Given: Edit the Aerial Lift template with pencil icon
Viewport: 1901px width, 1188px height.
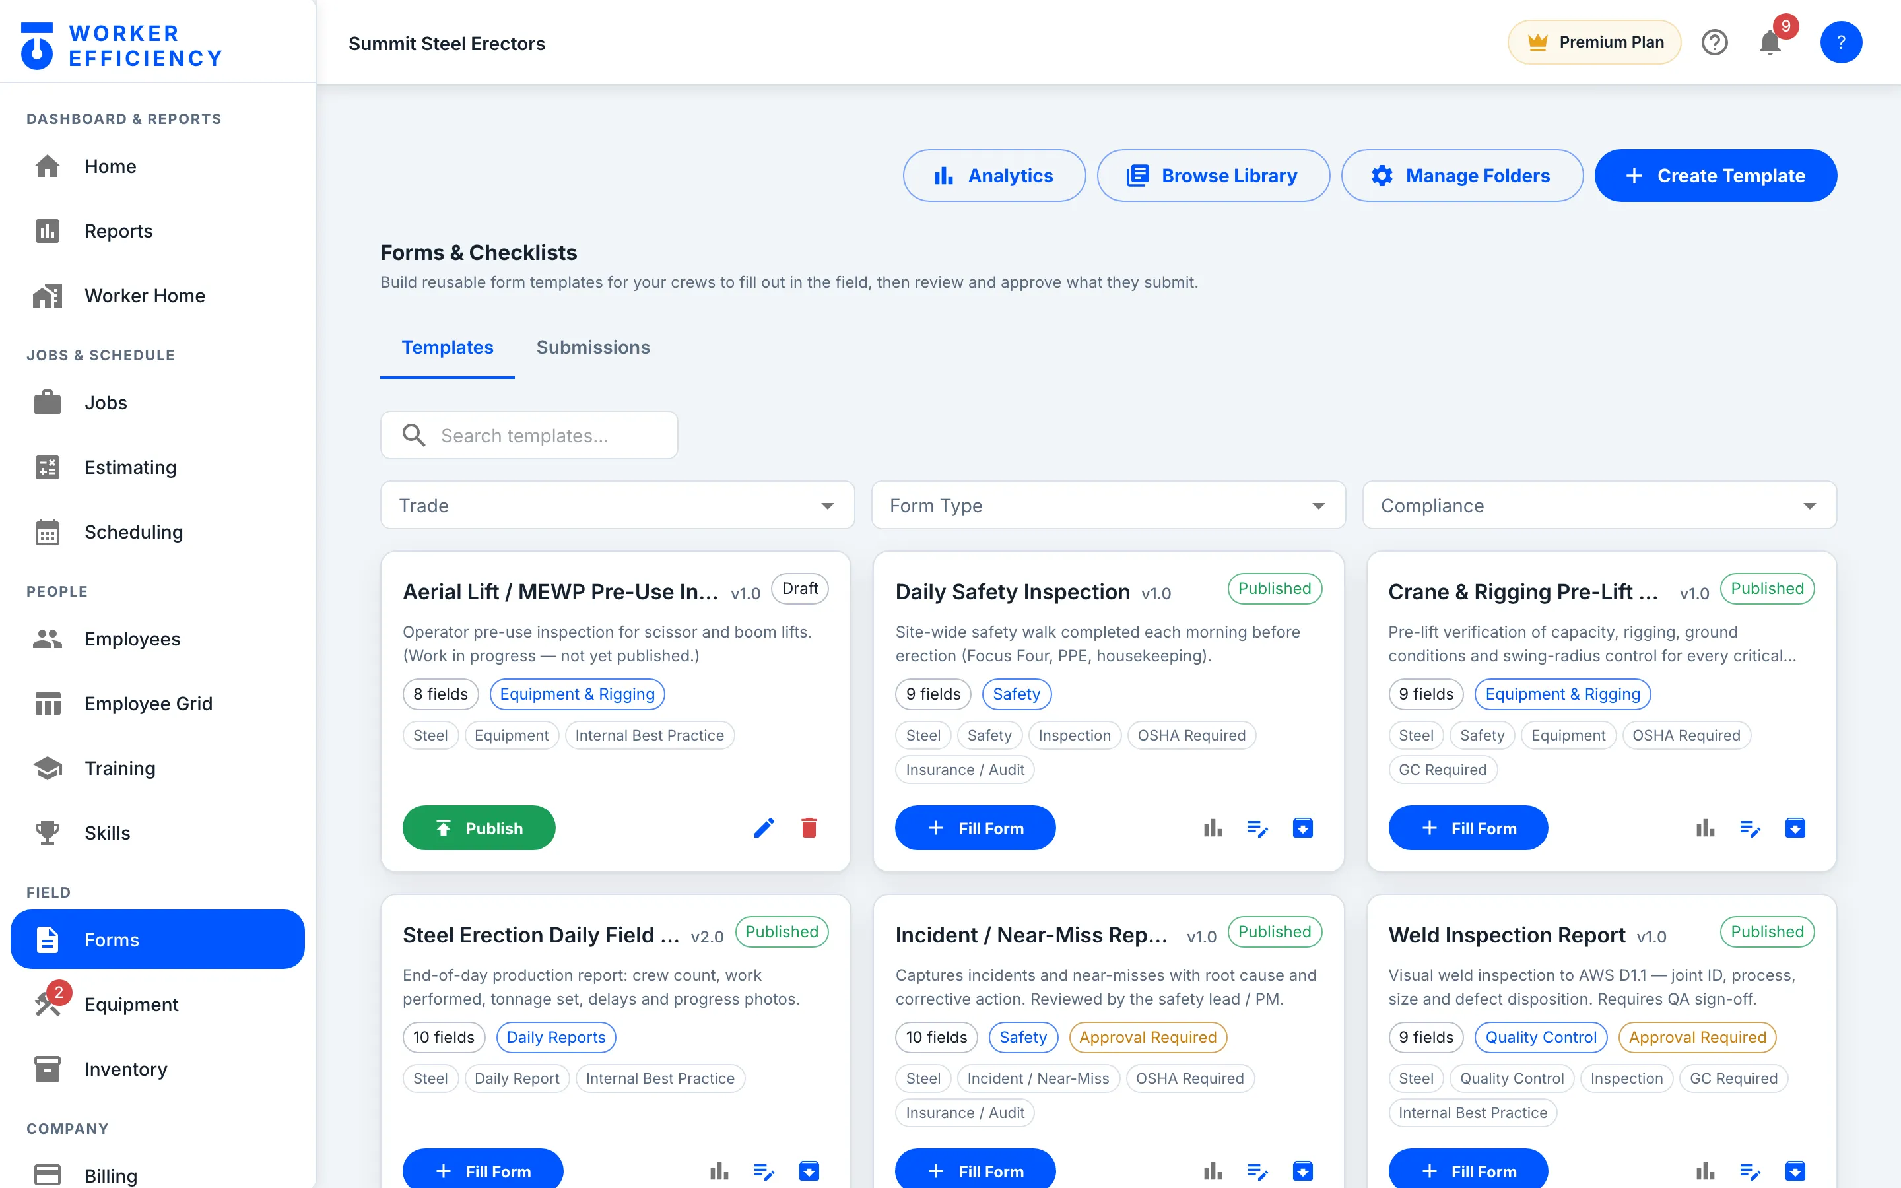Looking at the screenshot, I should coord(764,828).
